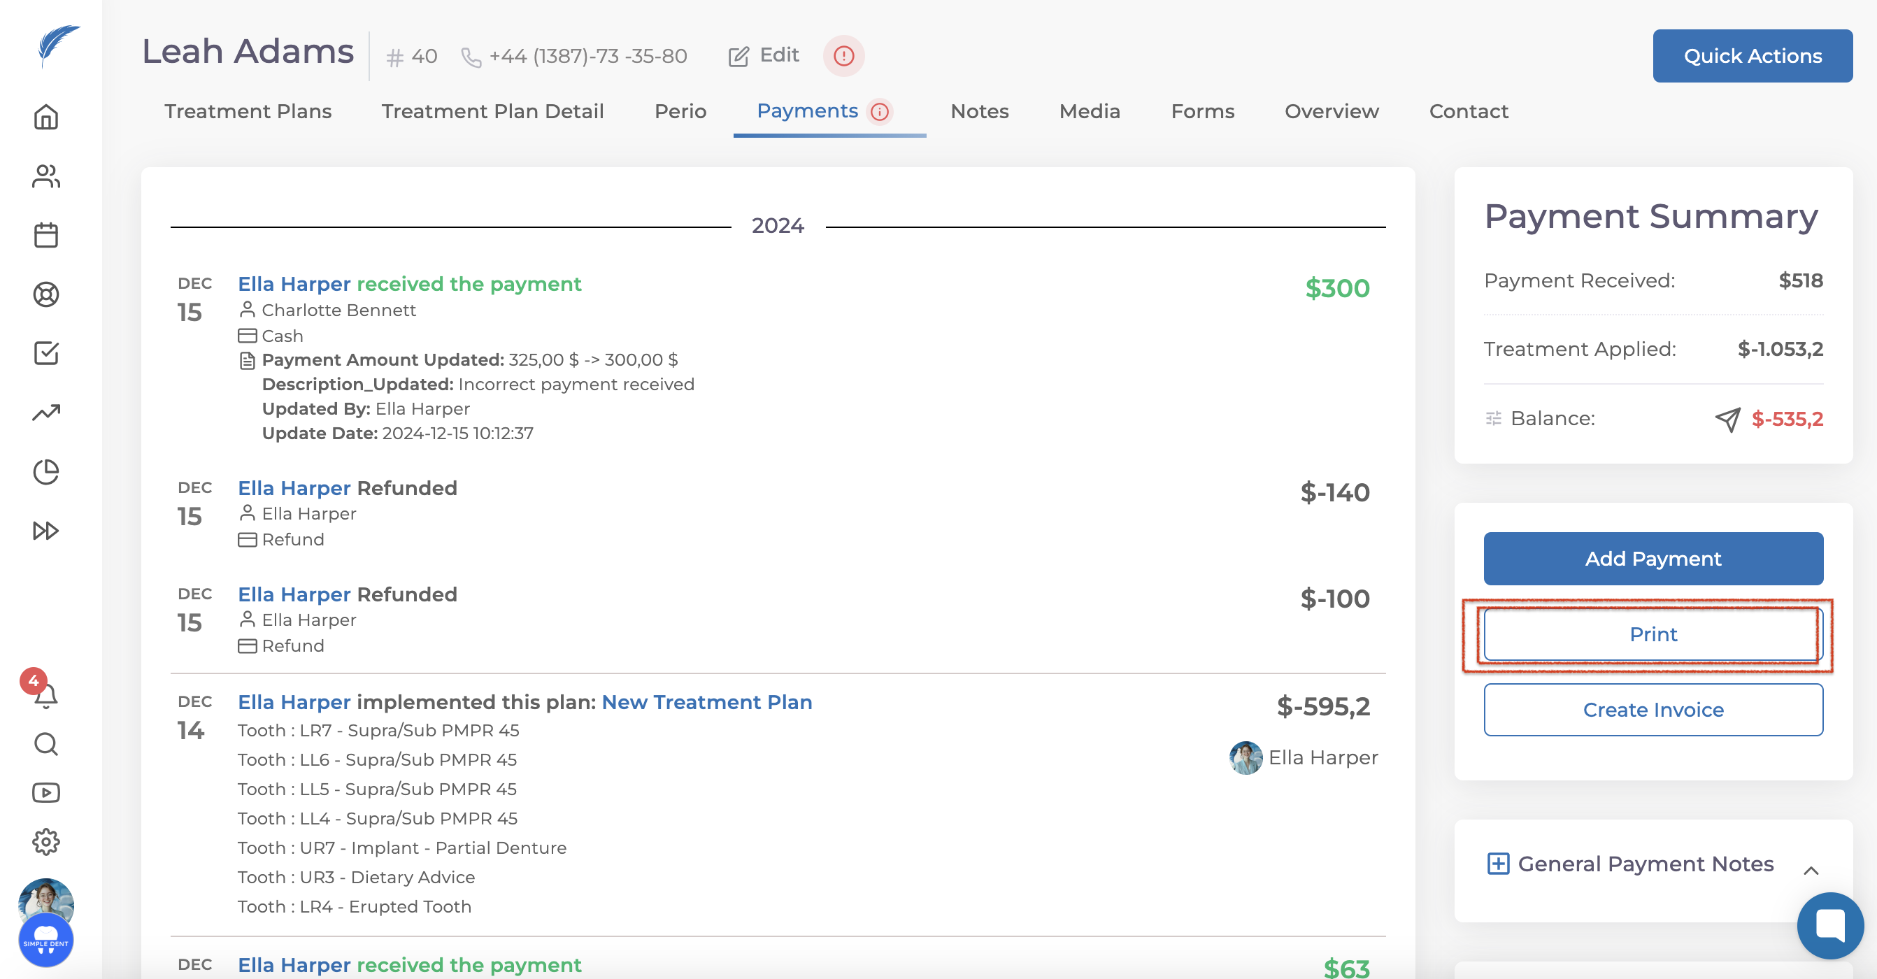1877x979 pixels.
Task: Open the trending chart analytics icon
Action: coord(46,413)
